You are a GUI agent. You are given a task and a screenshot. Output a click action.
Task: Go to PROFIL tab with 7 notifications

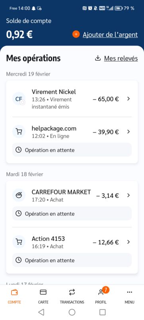(101, 296)
